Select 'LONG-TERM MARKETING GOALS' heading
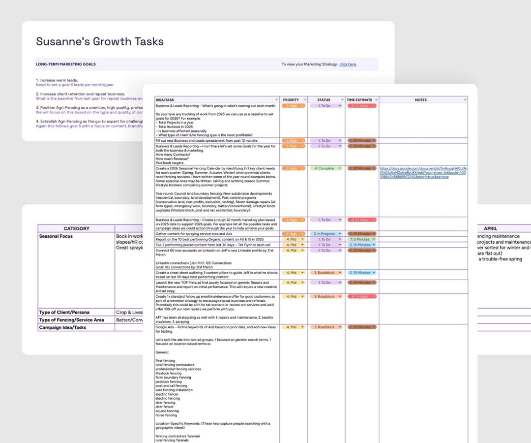This screenshot has width=531, height=443. tap(66, 64)
